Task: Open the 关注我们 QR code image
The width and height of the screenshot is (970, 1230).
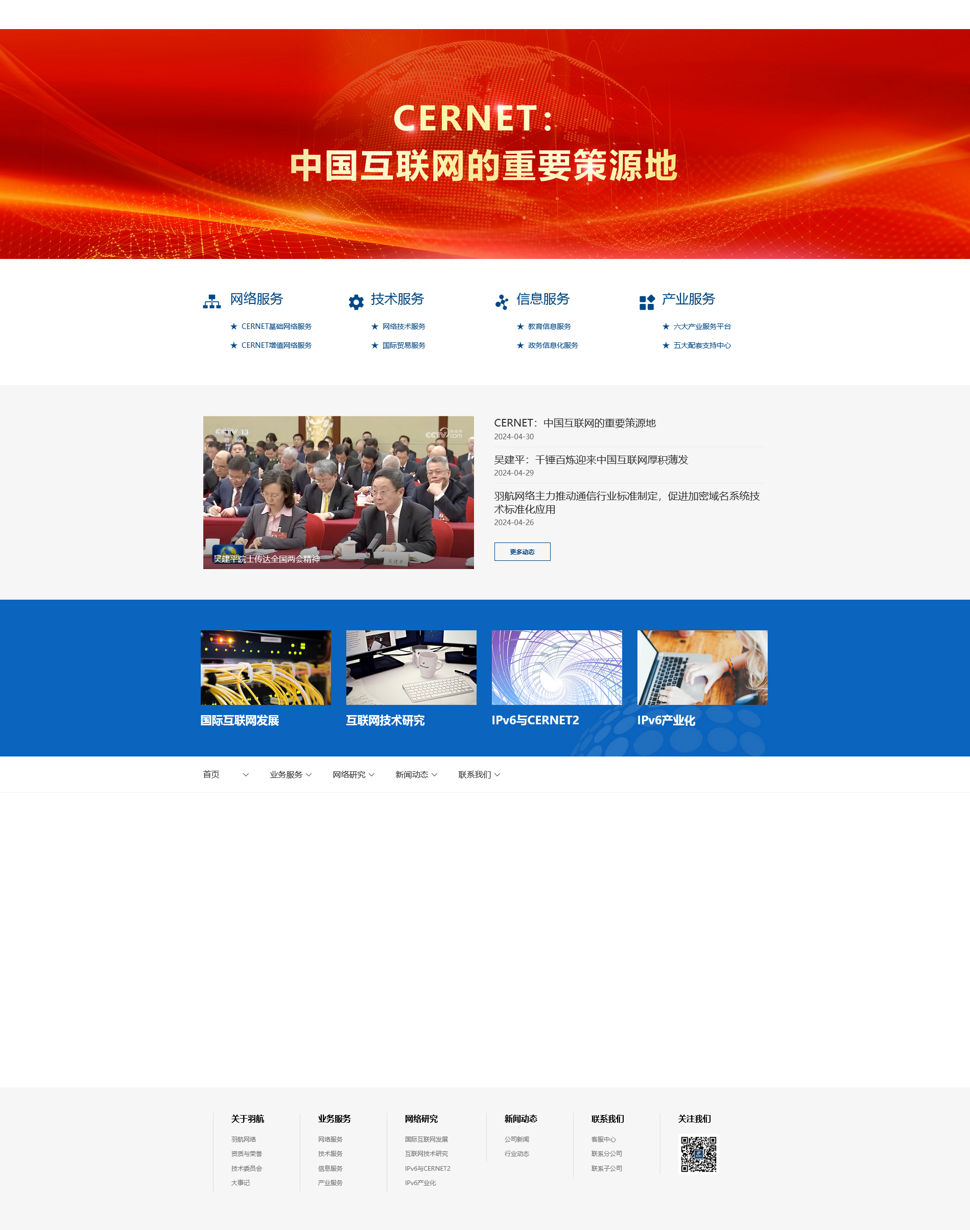Action: (699, 1154)
